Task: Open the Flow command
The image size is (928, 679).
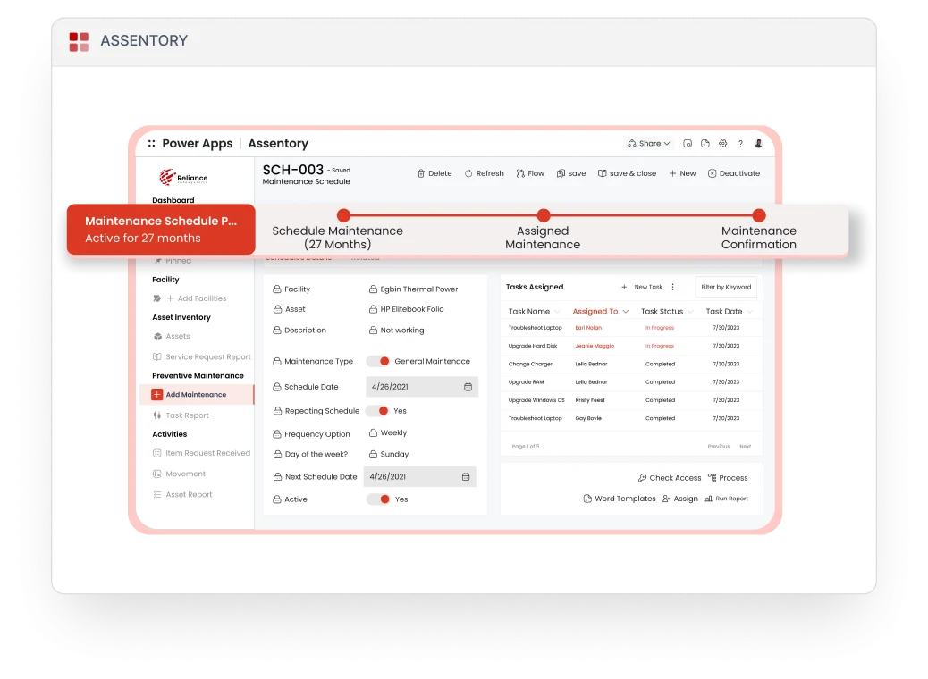Action: pyautogui.click(x=530, y=173)
